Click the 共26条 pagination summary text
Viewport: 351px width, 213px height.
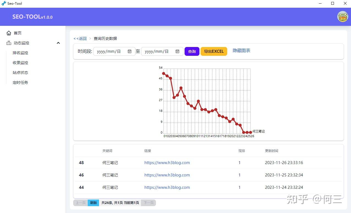pos(120,203)
